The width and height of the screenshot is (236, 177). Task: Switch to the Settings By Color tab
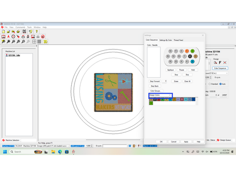pos(165,40)
